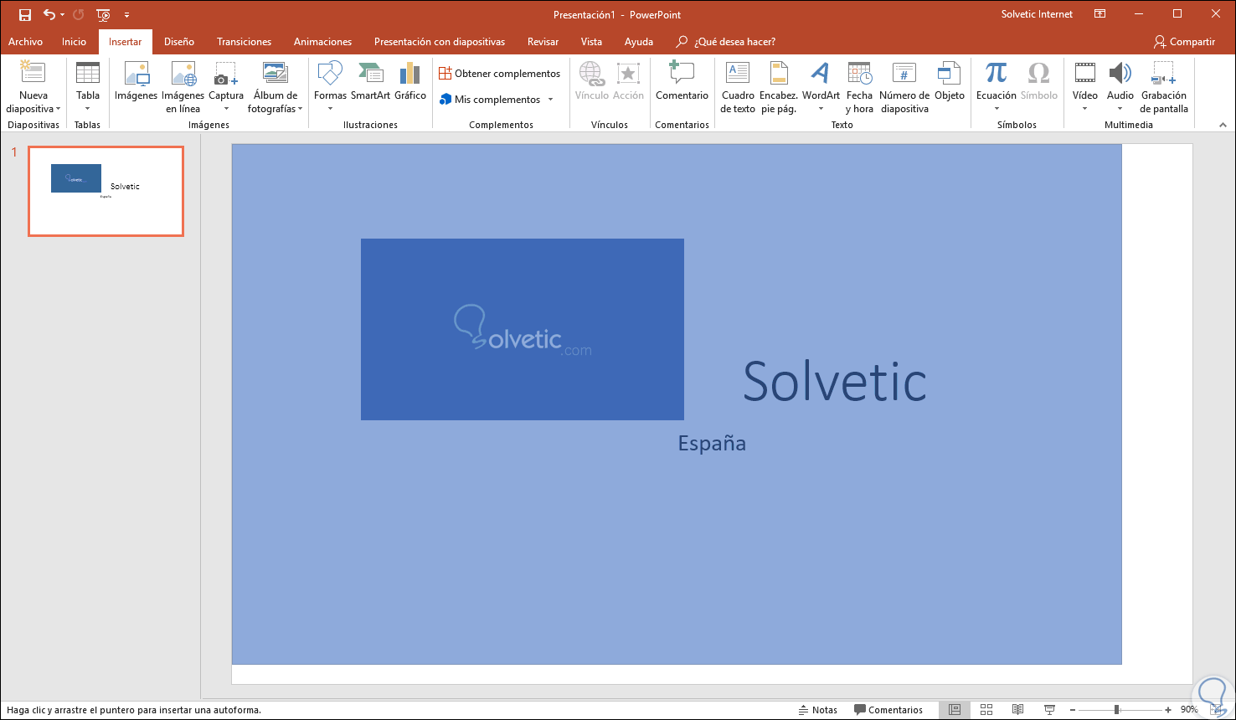This screenshot has height=720, width=1236.
Task: Select the Solvetic logo image on slide
Action: (x=523, y=330)
